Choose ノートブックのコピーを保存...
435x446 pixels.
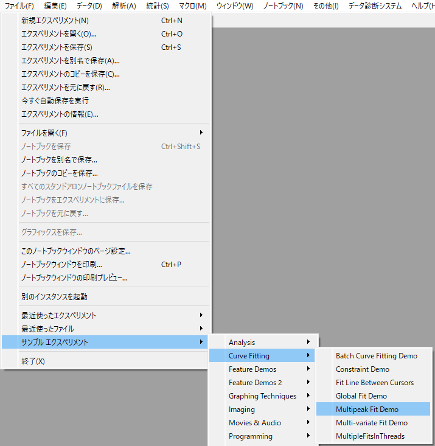106,173
